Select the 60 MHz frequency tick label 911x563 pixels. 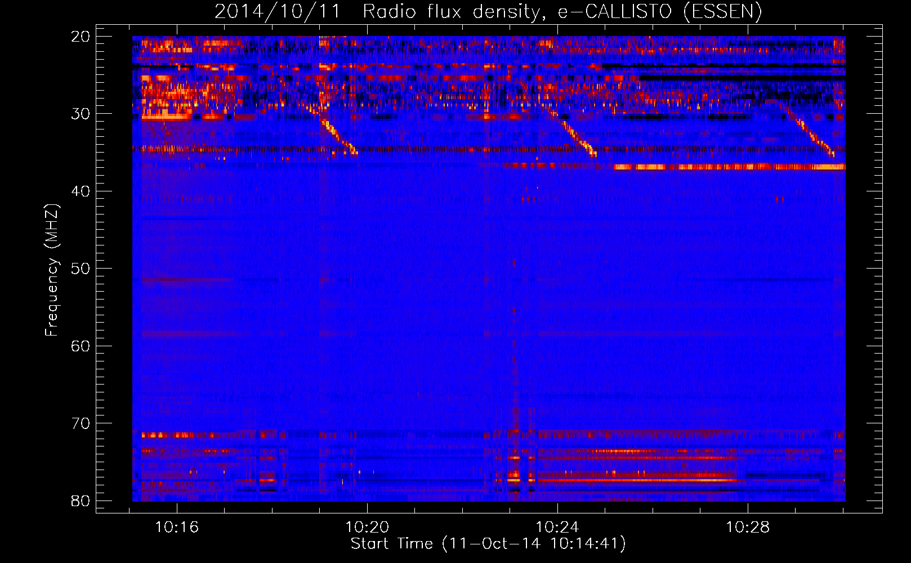[81, 346]
